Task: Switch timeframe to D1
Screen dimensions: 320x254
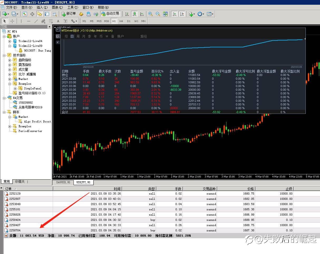Action: click(x=129, y=21)
